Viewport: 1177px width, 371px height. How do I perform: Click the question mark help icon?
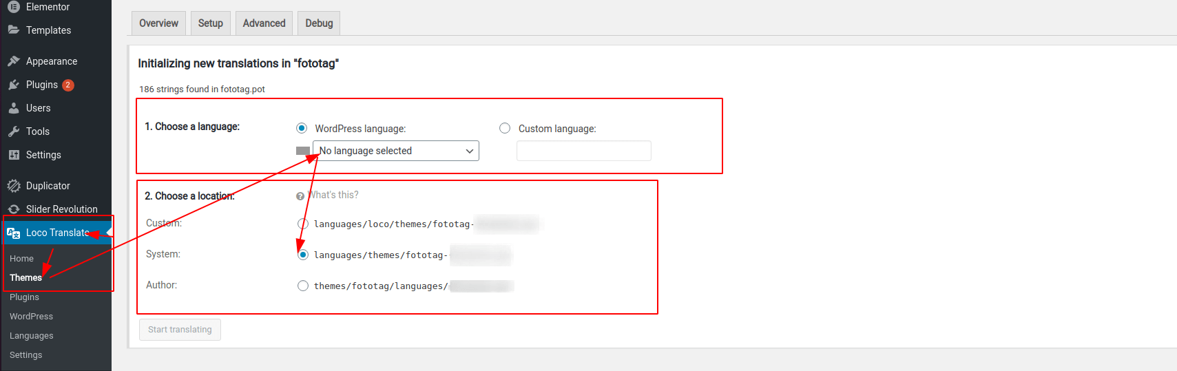pos(300,196)
